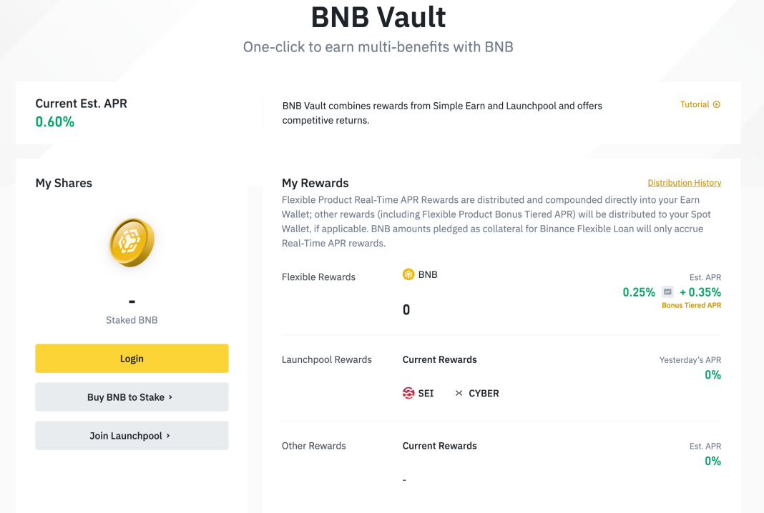Click the BNB coin icon next to Flexible Rewards
The height and width of the screenshot is (513, 764).
(x=408, y=274)
